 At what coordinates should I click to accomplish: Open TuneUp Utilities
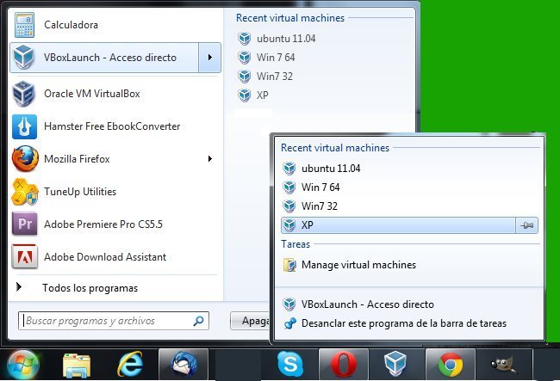tap(115, 192)
